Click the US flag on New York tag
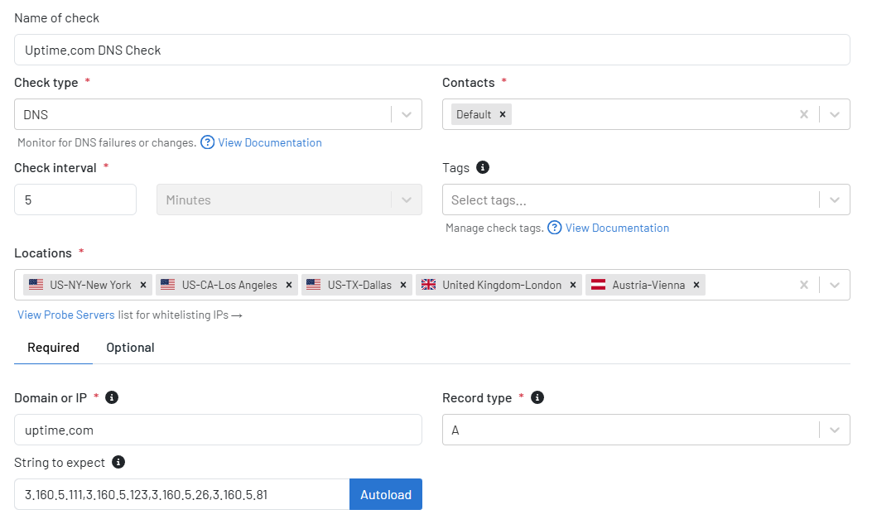The width and height of the screenshot is (872, 524). coord(36,285)
